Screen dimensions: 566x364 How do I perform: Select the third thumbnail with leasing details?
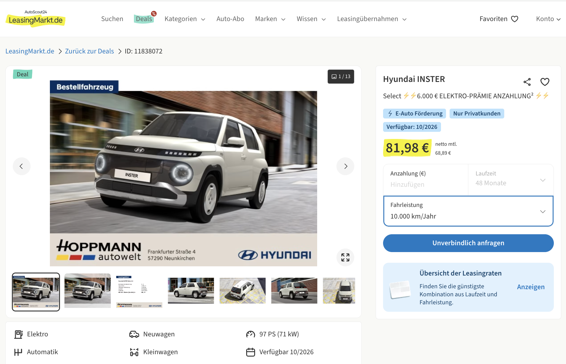[x=139, y=291]
